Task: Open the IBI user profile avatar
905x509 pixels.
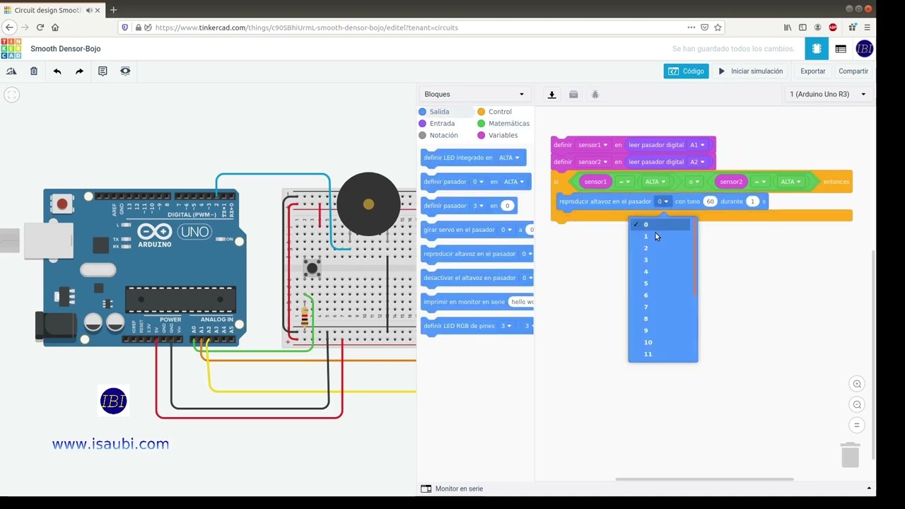Action: click(864, 49)
